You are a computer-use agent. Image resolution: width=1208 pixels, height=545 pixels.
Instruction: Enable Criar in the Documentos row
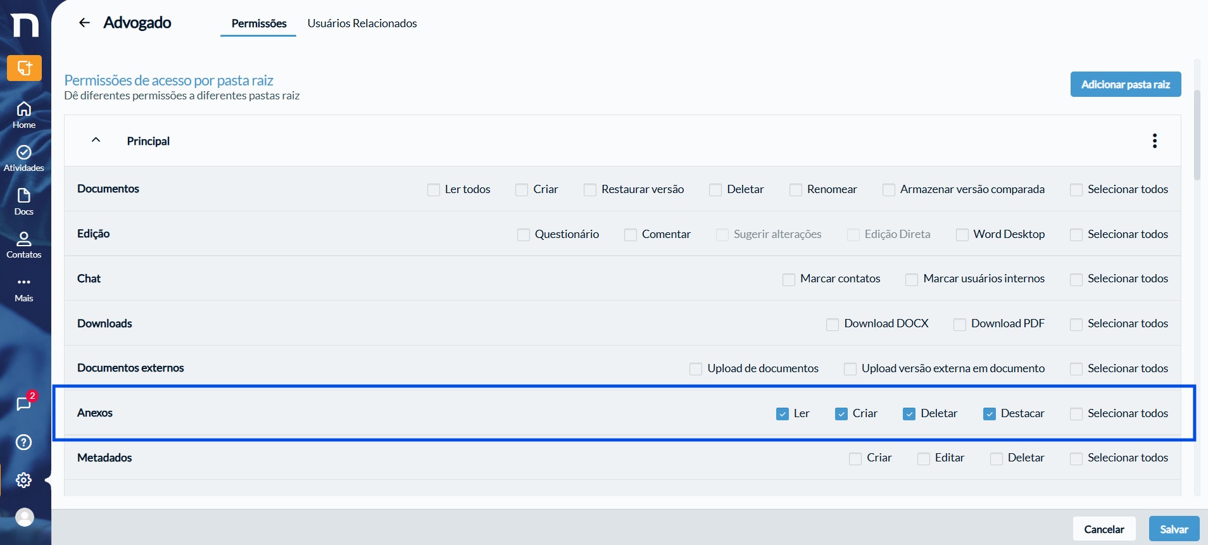point(522,190)
